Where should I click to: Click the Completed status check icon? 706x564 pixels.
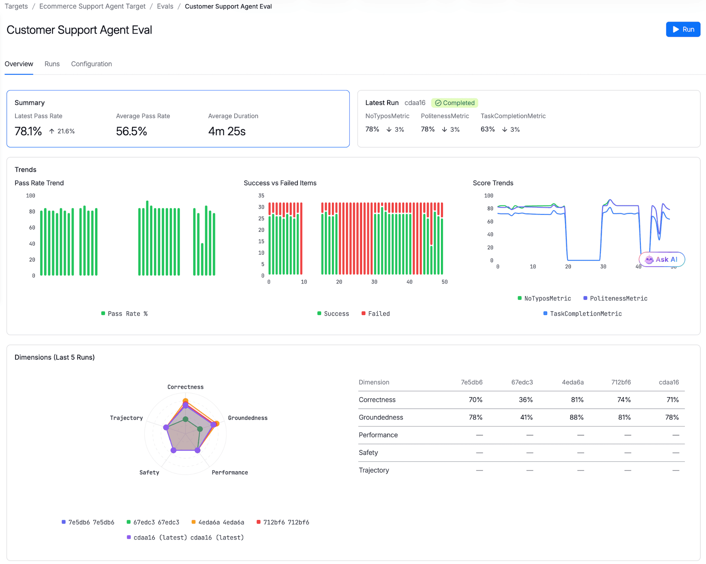pos(438,103)
